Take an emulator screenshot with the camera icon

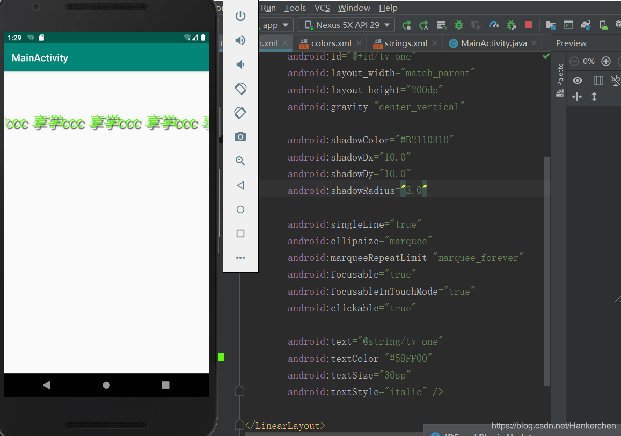pos(240,137)
